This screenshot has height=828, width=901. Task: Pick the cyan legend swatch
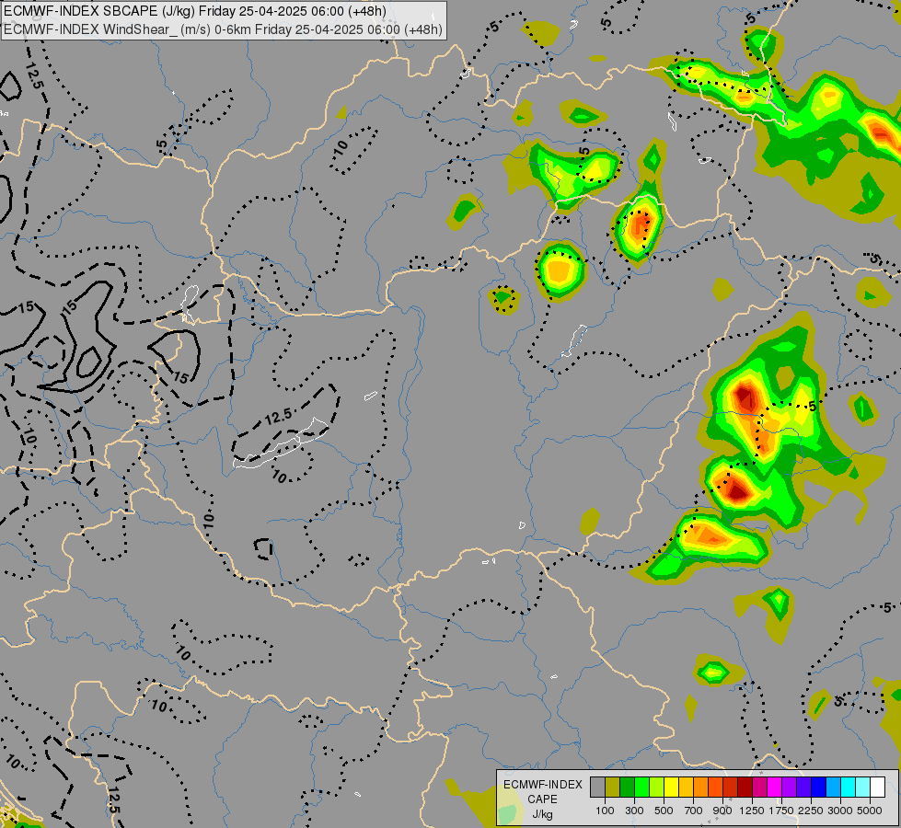point(849,788)
